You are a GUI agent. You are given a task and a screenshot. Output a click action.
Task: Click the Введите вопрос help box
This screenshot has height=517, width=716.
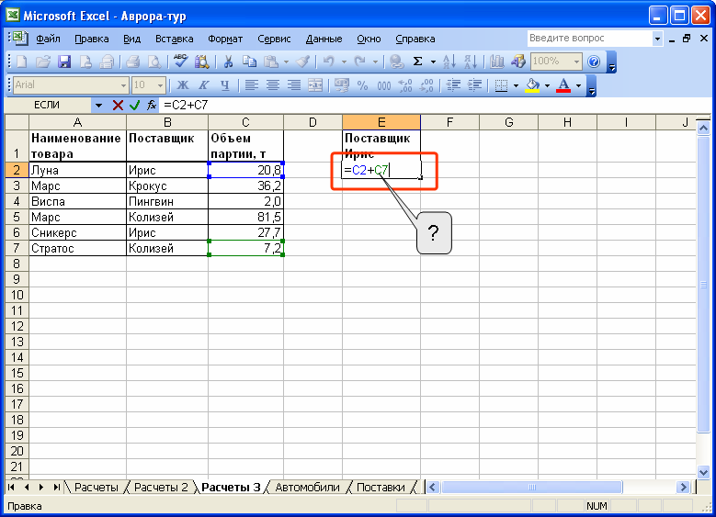click(589, 39)
